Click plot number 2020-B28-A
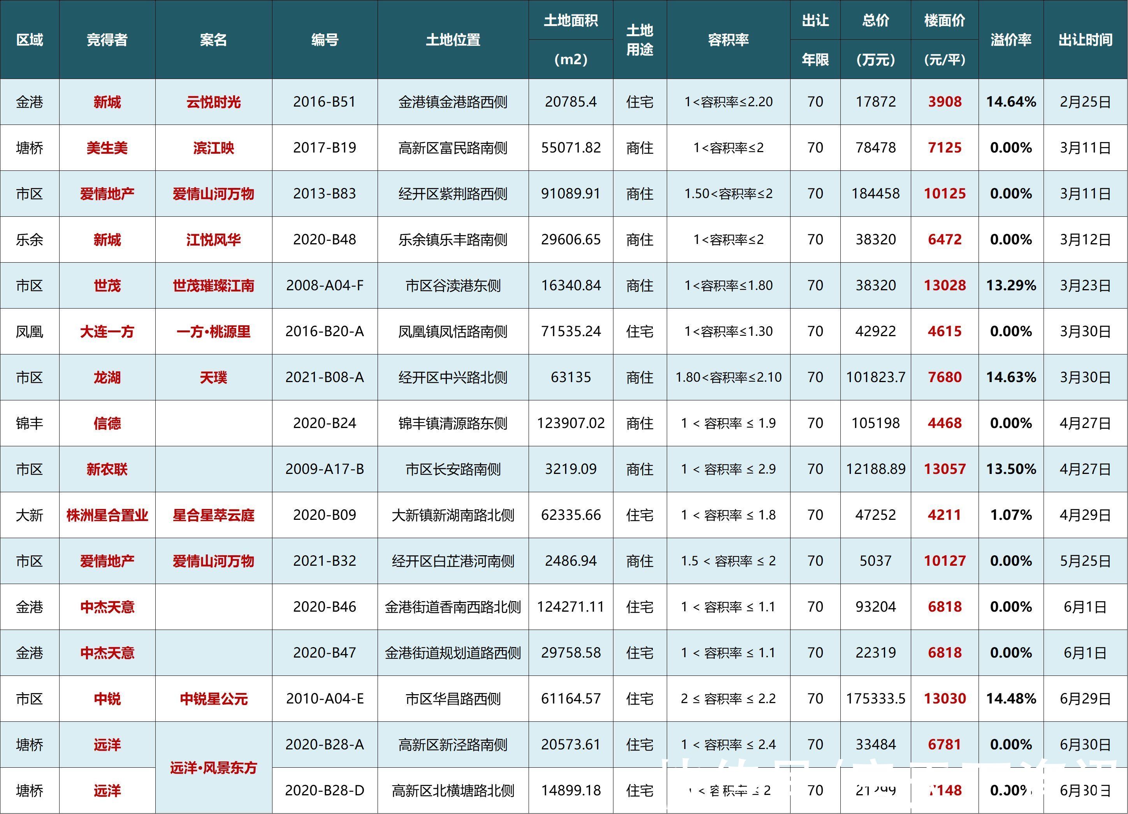1128x814 pixels. coord(325,744)
